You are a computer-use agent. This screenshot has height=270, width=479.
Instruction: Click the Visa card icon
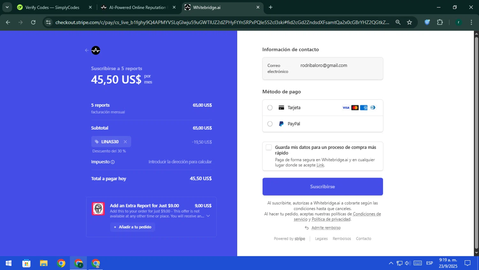(x=346, y=108)
